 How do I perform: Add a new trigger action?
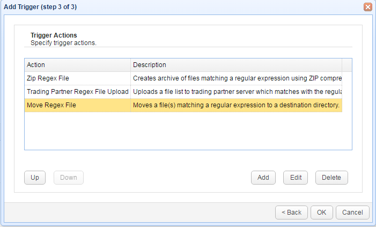263,178
